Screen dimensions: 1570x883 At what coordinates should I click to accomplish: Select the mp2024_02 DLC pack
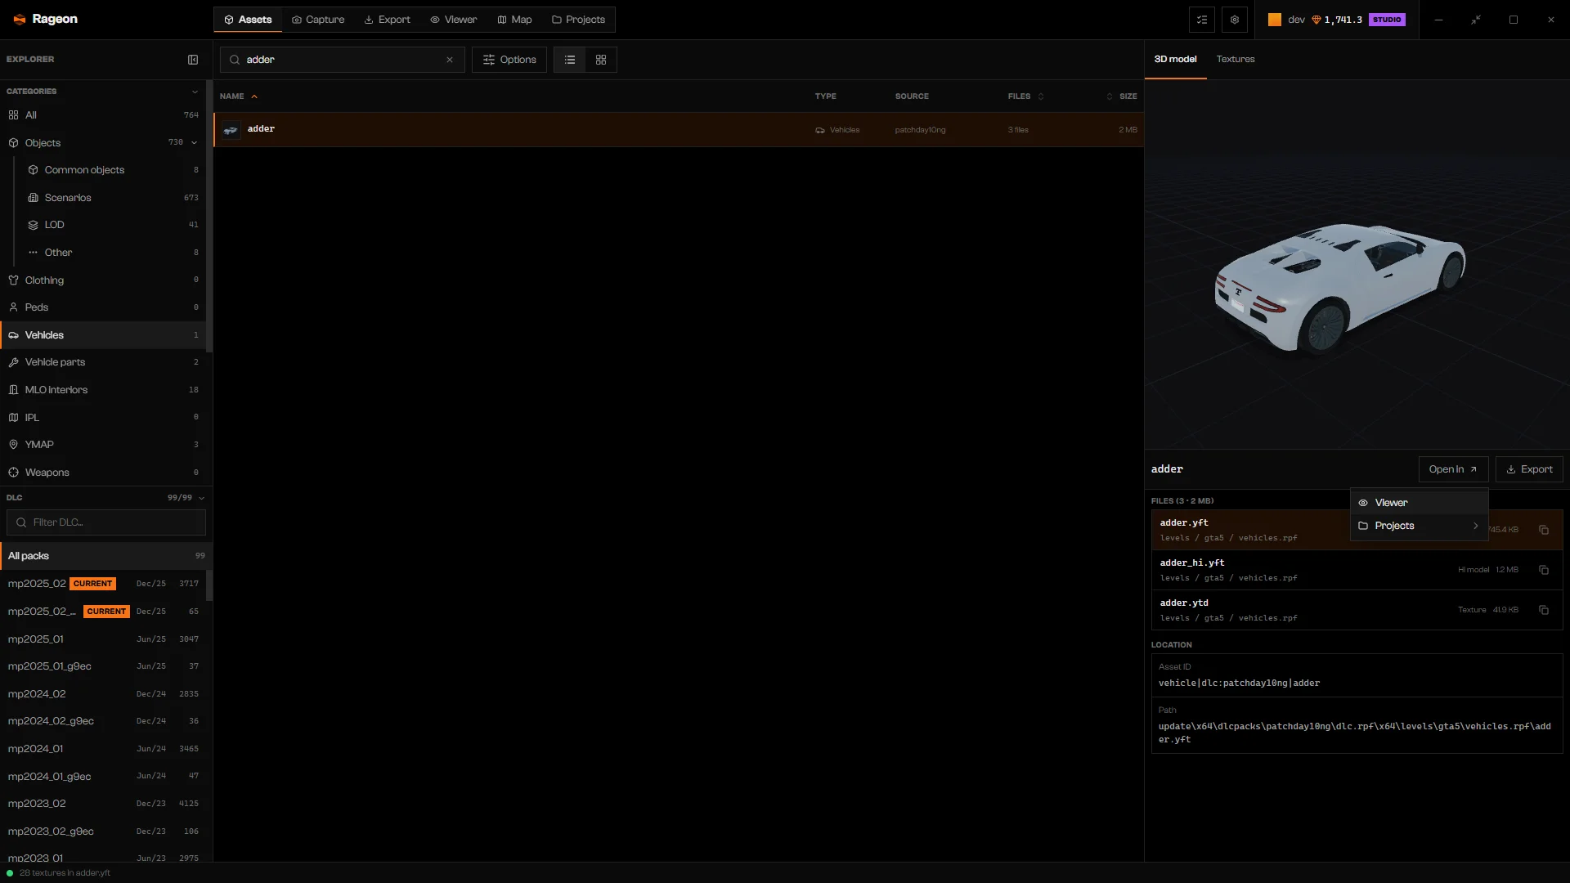pyautogui.click(x=103, y=694)
